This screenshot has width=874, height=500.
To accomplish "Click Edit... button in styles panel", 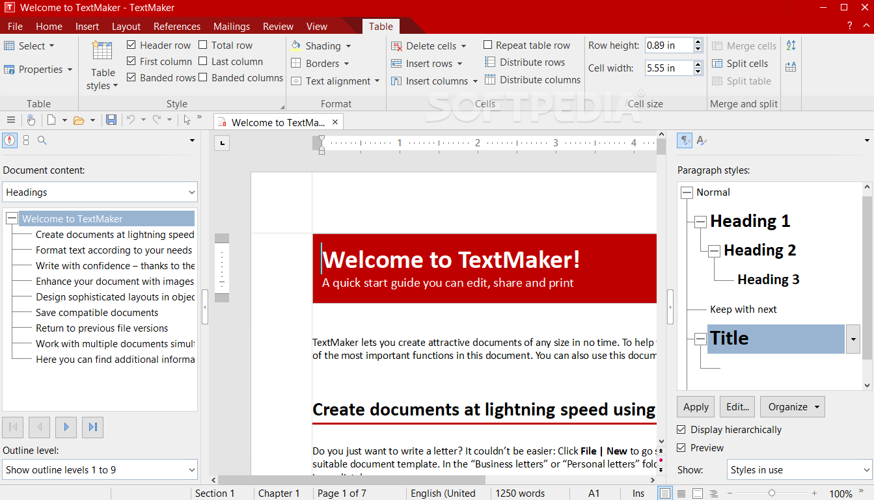I will pyautogui.click(x=737, y=407).
